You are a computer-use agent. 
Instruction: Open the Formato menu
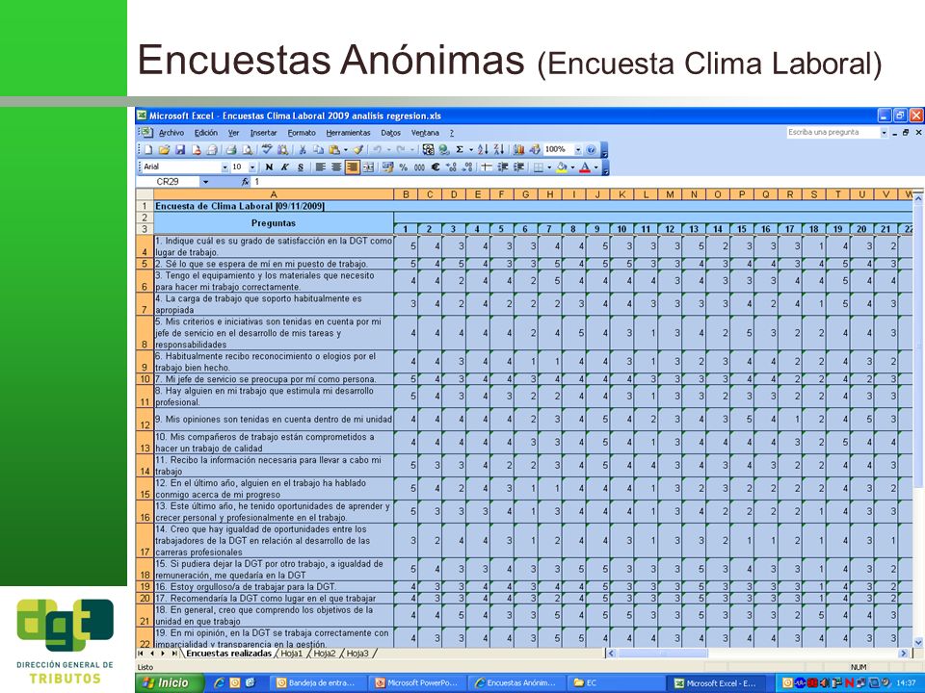[302, 133]
